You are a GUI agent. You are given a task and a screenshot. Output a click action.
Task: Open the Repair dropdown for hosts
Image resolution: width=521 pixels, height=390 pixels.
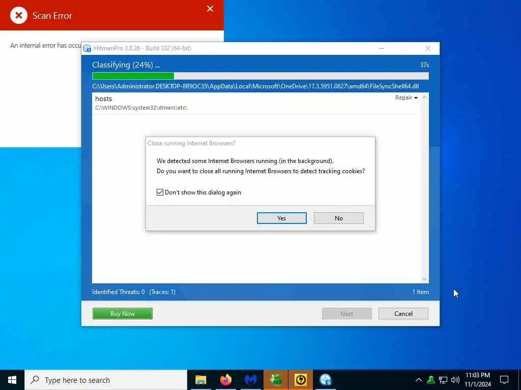click(x=407, y=97)
